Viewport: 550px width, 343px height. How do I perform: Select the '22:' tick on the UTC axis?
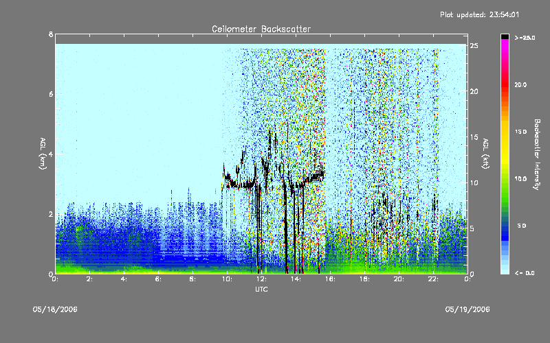click(x=434, y=279)
